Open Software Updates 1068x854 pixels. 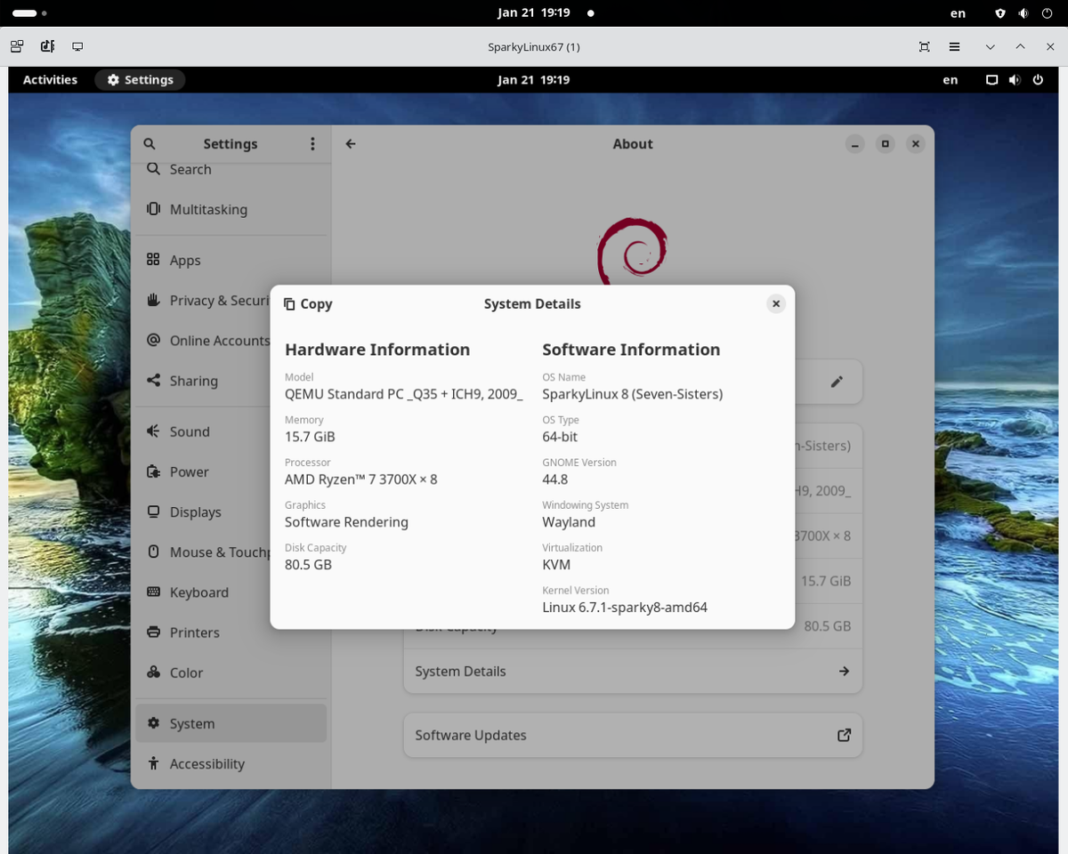pyautogui.click(x=632, y=735)
